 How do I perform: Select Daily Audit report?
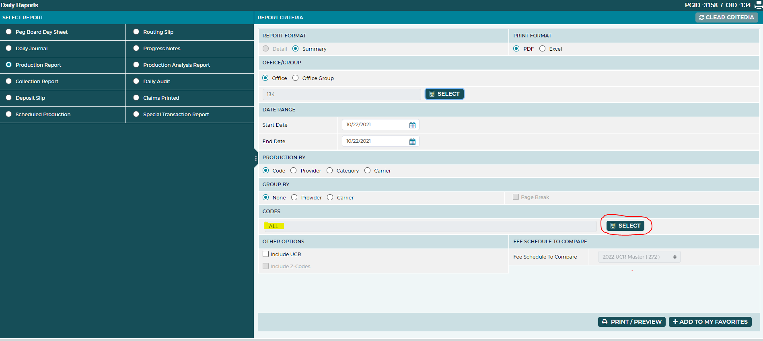click(136, 81)
